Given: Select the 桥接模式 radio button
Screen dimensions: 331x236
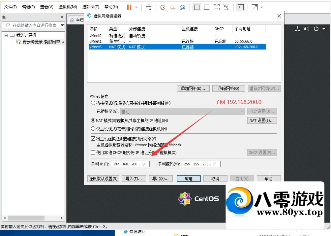Looking at the screenshot, I should (x=93, y=103).
